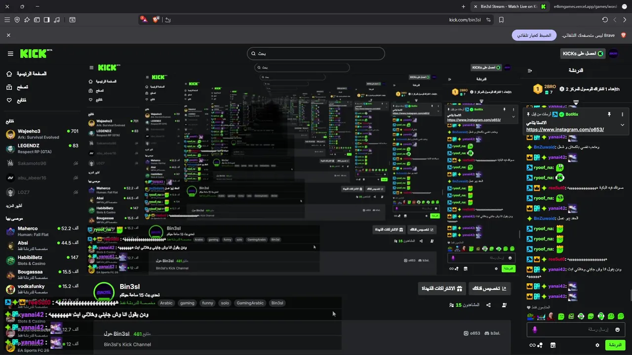Click the purple microphone icon in chat
Image resolution: width=632 pixels, height=355 pixels.
click(535, 329)
